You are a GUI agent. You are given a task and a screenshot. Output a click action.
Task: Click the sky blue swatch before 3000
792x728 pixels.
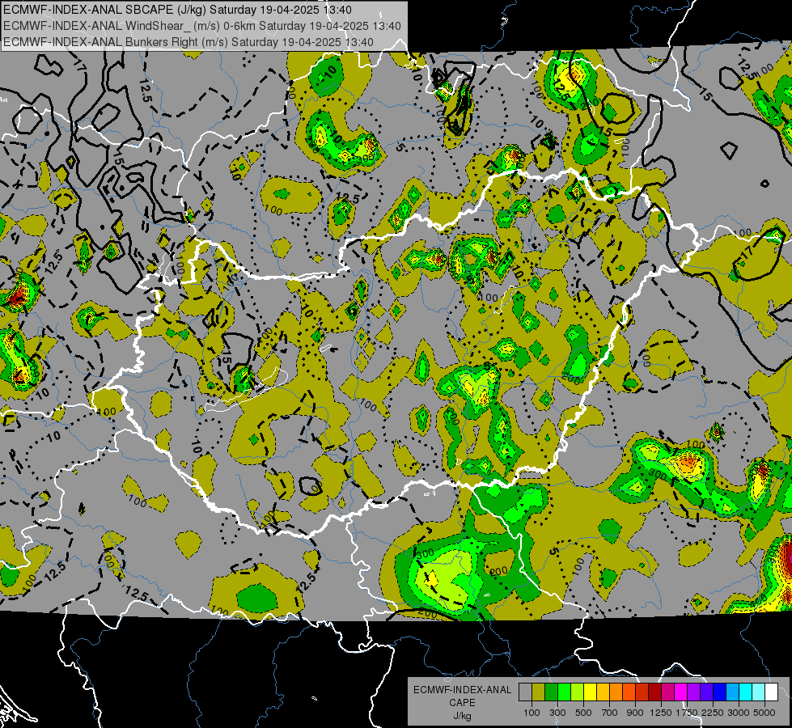(x=732, y=692)
